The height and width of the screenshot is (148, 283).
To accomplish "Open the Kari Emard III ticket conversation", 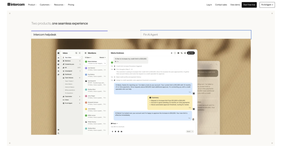I will click(x=95, y=83).
